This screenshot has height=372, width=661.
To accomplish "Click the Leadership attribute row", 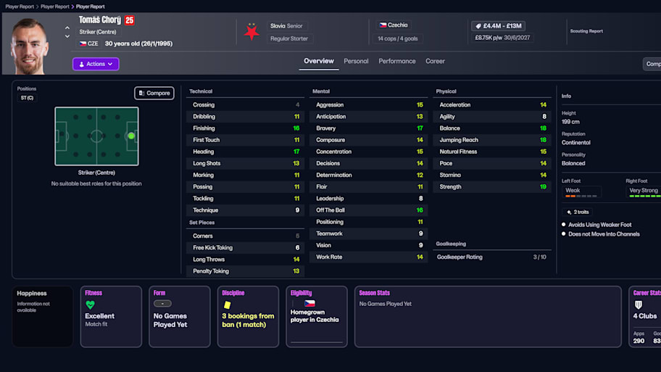I will [x=369, y=199].
